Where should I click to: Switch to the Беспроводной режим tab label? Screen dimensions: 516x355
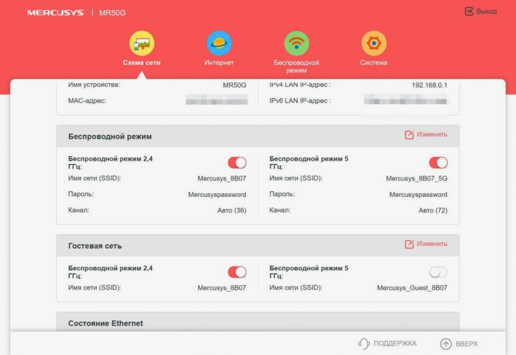pyautogui.click(x=297, y=66)
